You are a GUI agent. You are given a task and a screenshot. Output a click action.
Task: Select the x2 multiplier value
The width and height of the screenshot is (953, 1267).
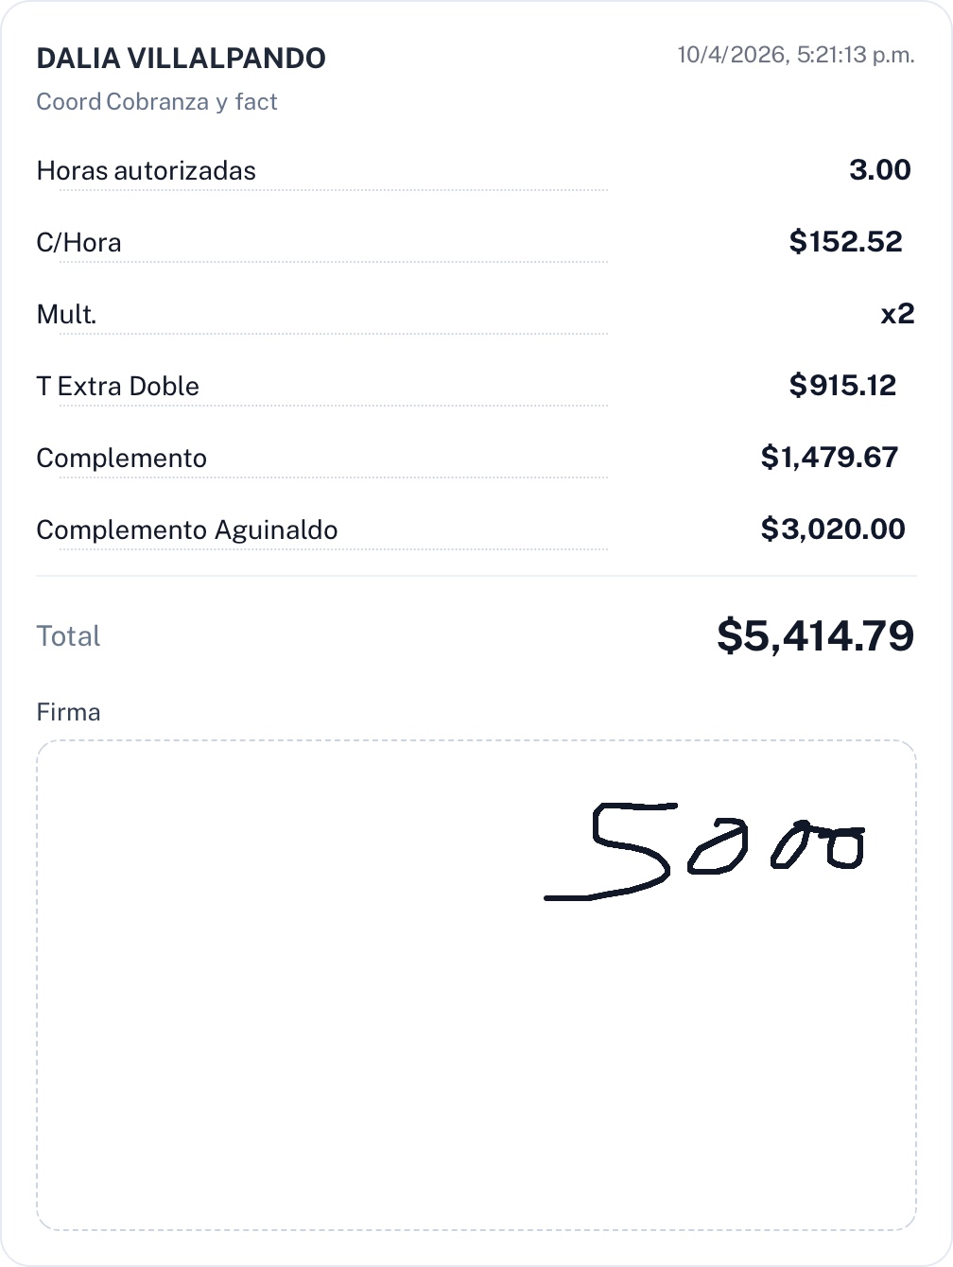896,314
